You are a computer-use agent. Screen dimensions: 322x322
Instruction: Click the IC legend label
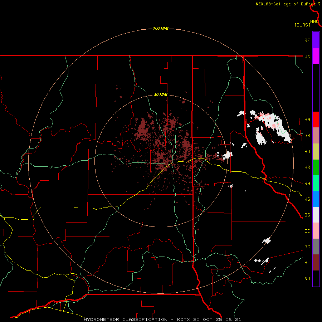pos(307,231)
